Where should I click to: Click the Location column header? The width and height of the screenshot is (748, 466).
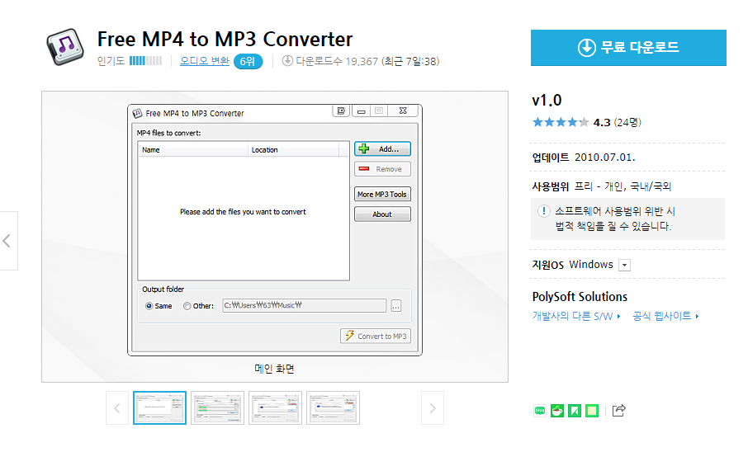click(x=293, y=149)
